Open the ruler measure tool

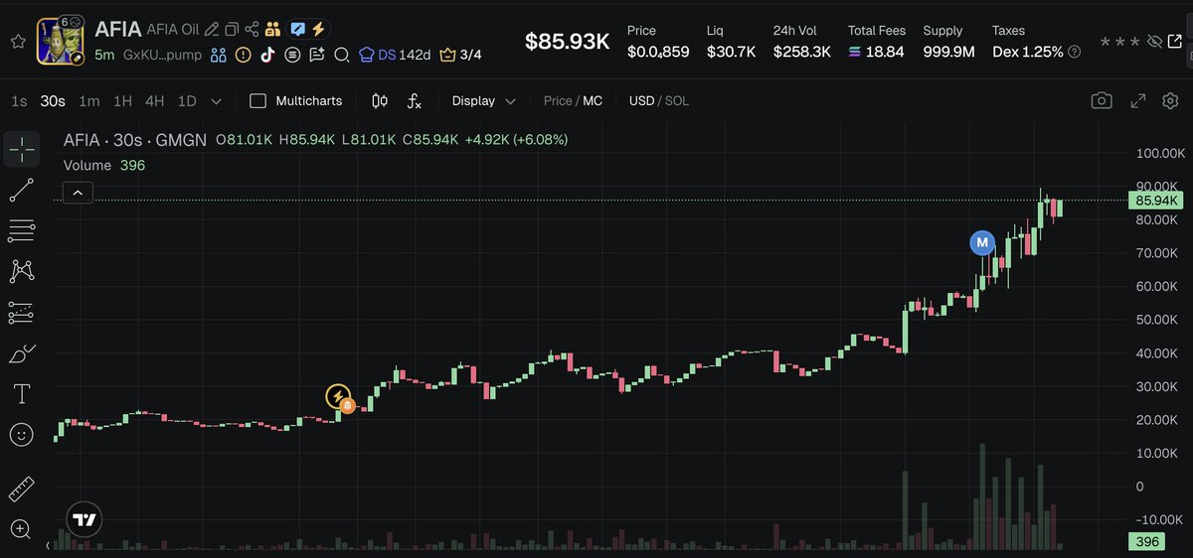coord(21,489)
